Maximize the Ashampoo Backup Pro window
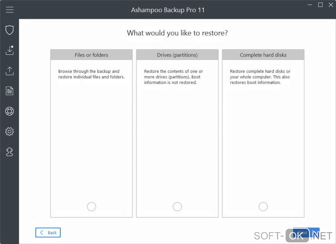This screenshot has height=244, width=336. pyautogui.click(x=321, y=5)
